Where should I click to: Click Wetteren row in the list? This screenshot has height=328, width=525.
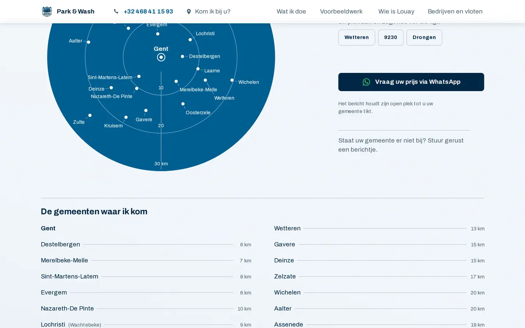379,228
